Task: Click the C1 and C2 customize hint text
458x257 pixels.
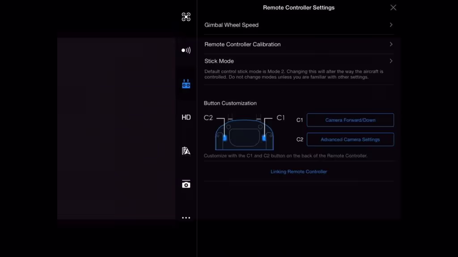Action: click(285, 156)
